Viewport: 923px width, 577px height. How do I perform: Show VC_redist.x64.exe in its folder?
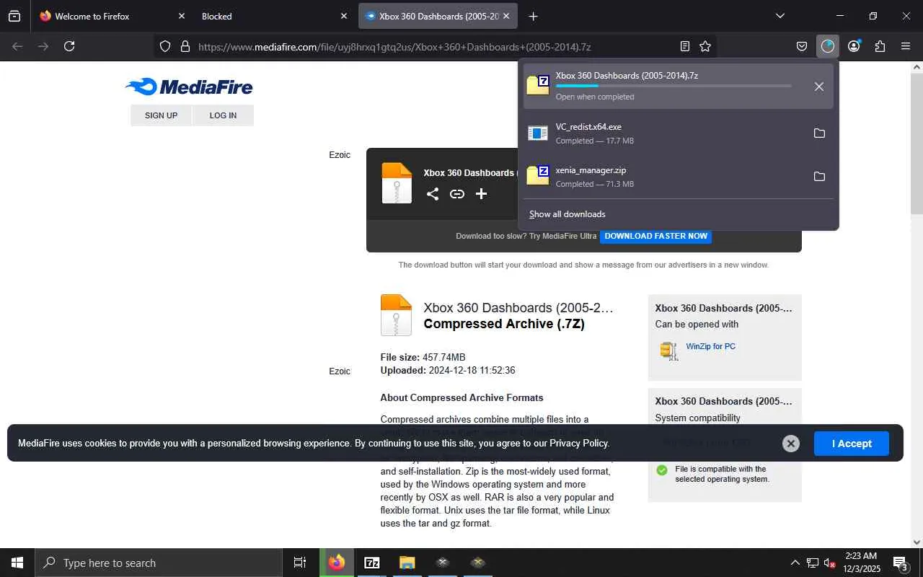pyautogui.click(x=819, y=133)
